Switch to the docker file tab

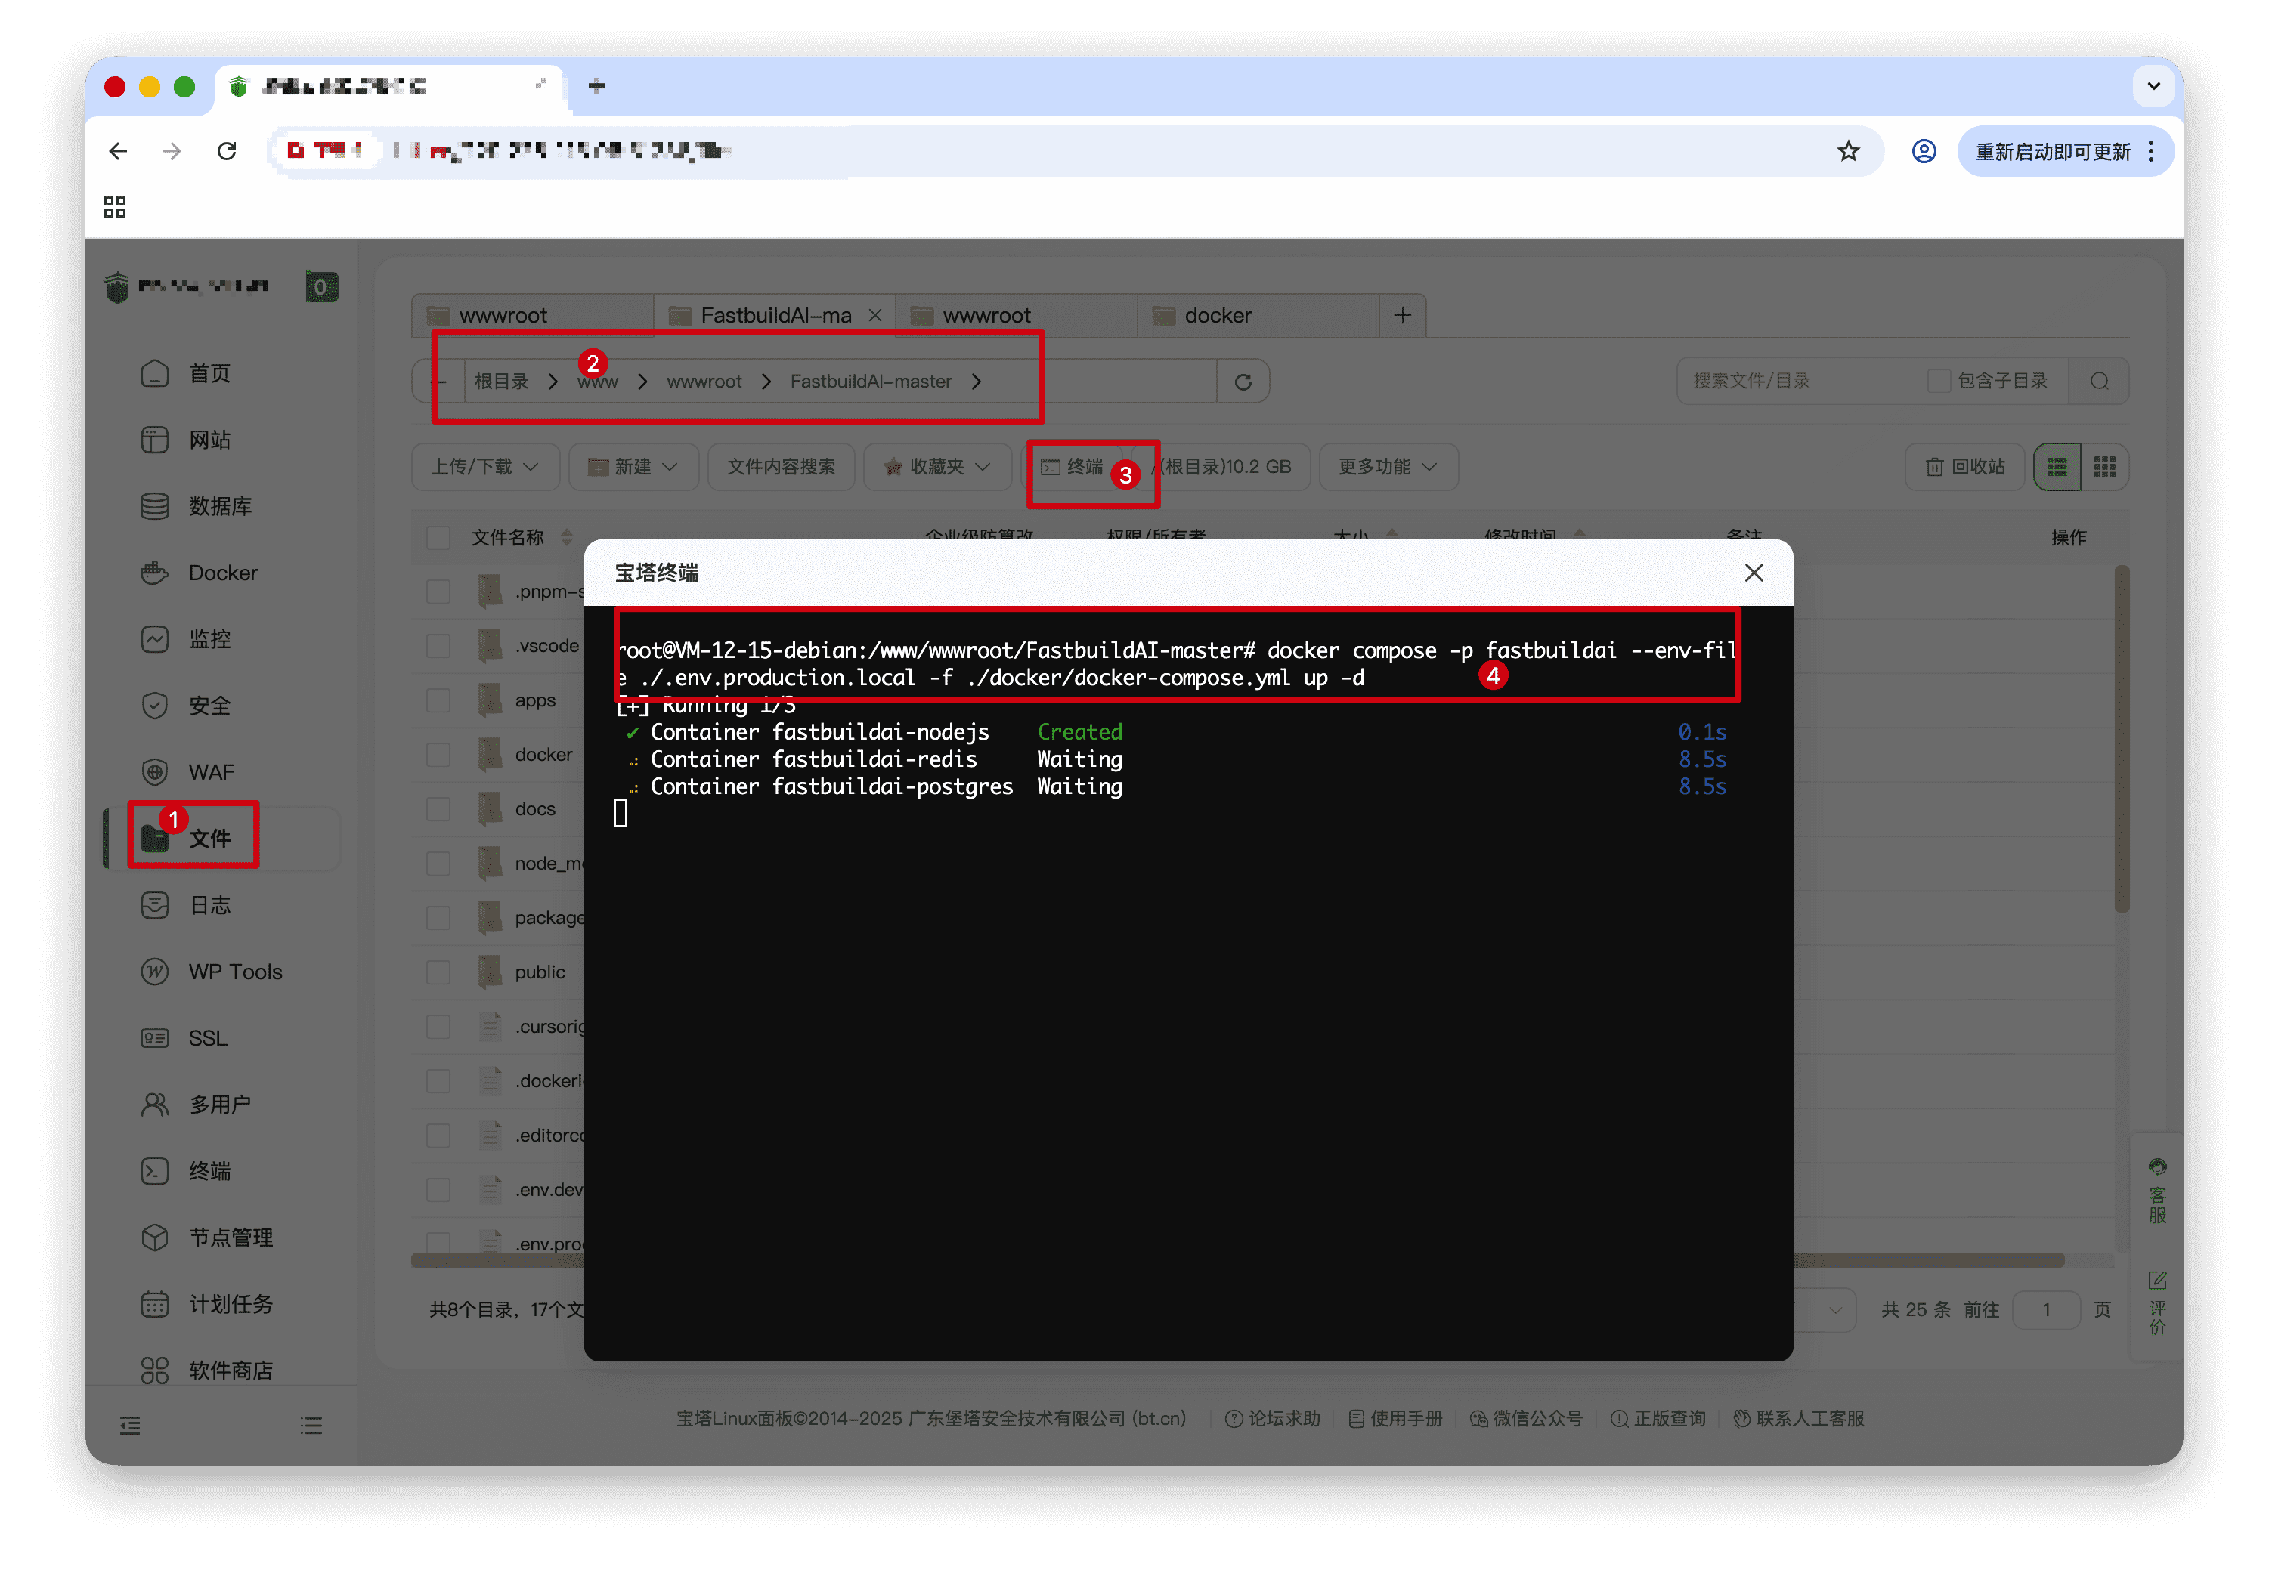[x=1217, y=317]
